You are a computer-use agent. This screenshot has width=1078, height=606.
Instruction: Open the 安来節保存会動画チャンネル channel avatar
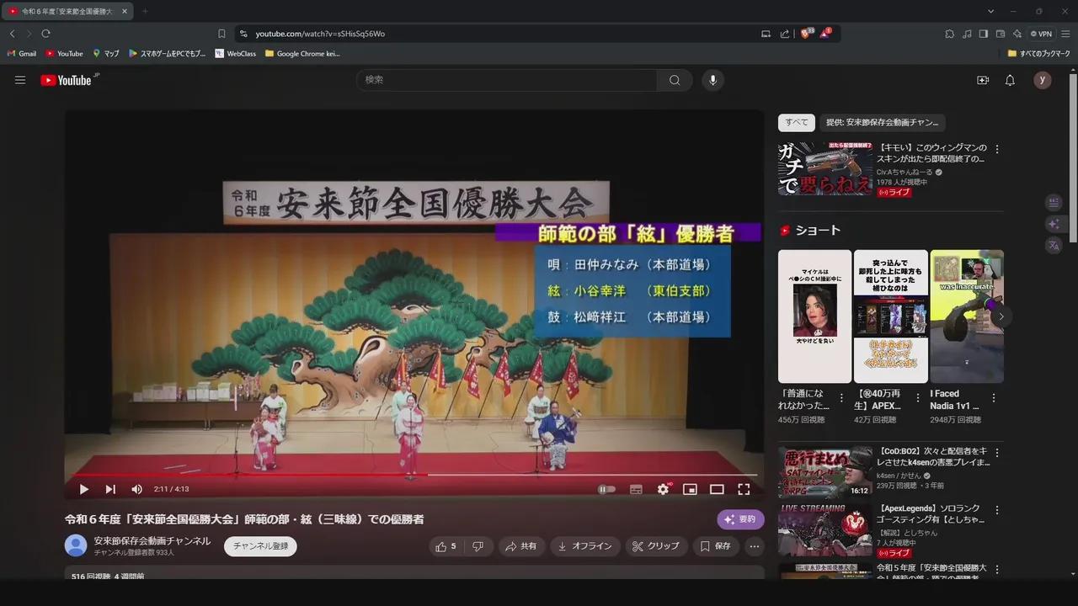(76, 545)
